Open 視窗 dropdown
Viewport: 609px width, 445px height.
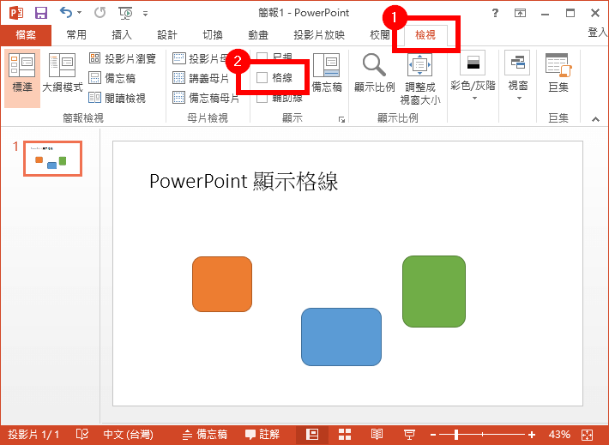tap(518, 76)
